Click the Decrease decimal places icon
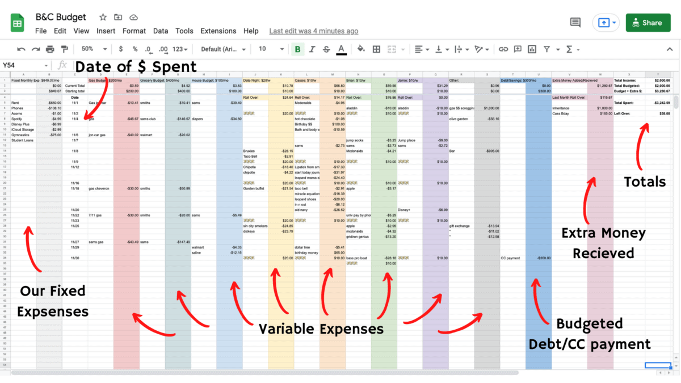 [x=148, y=49]
